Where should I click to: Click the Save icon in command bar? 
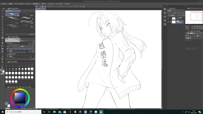point(45,7)
